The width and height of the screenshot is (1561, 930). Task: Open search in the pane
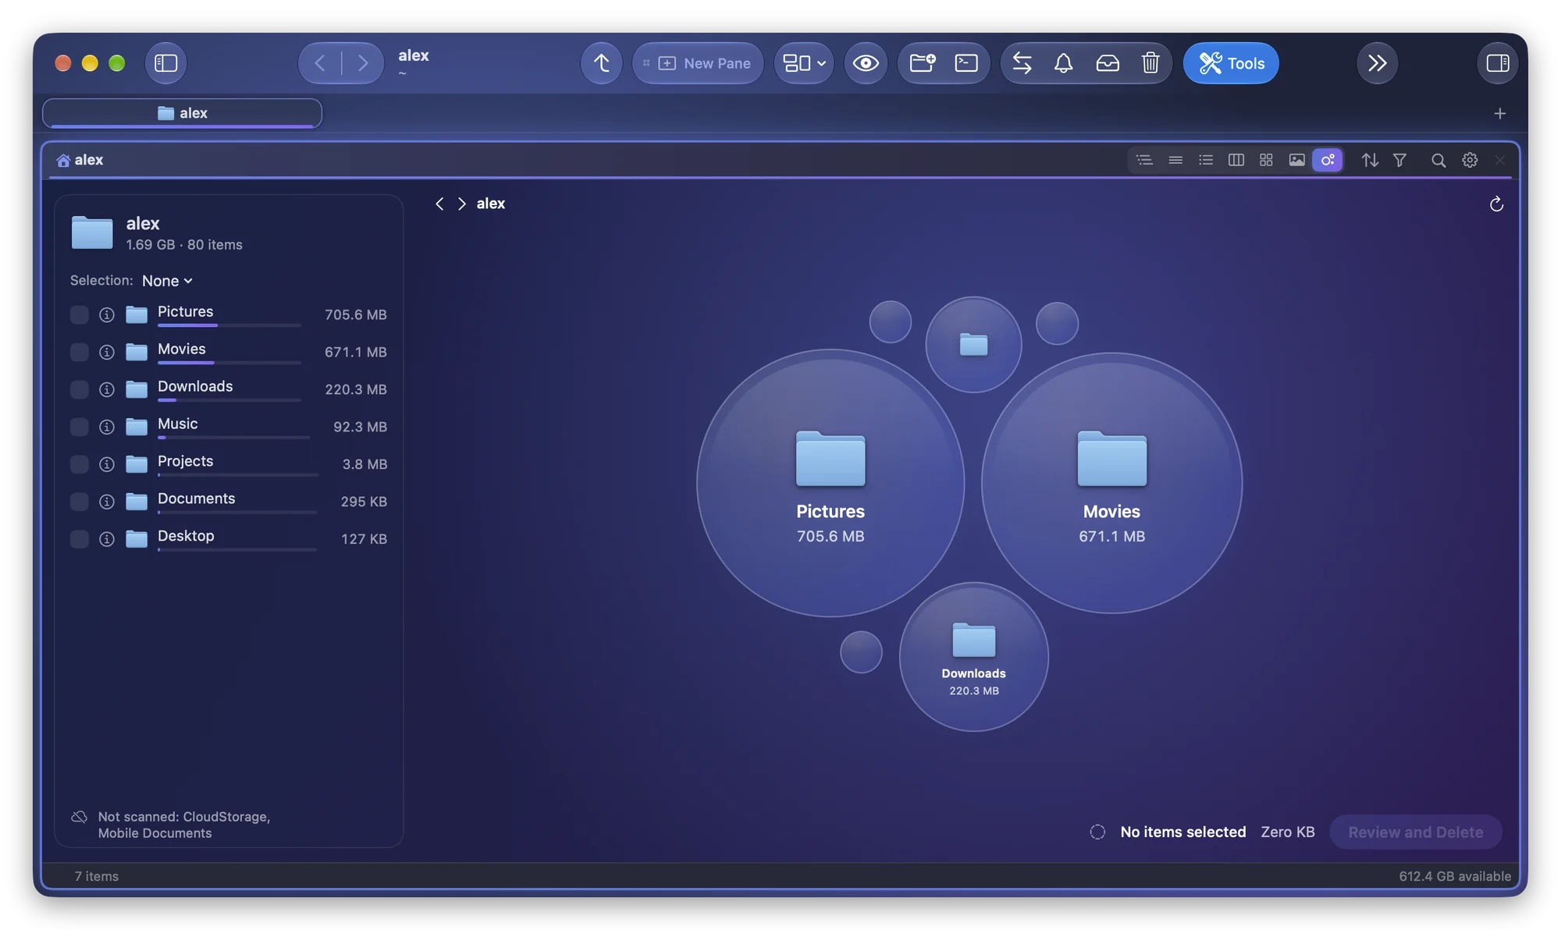(x=1438, y=160)
